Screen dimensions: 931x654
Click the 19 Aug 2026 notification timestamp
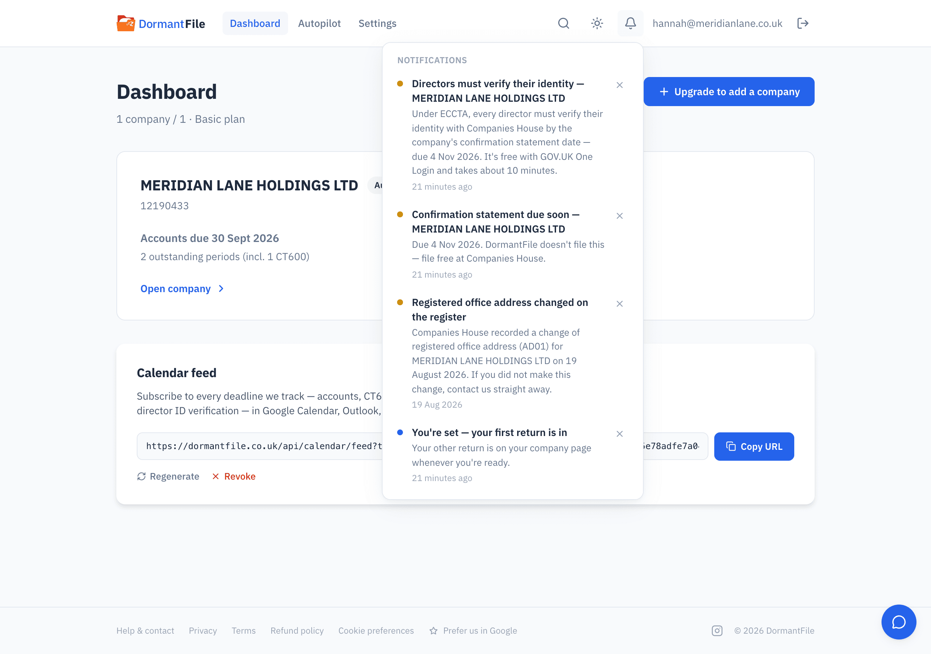pos(437,404)
